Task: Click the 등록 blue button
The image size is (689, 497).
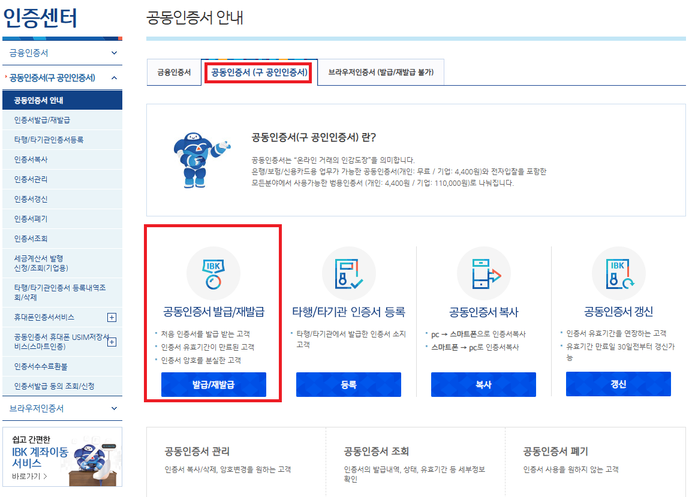Action: (348, 384)
